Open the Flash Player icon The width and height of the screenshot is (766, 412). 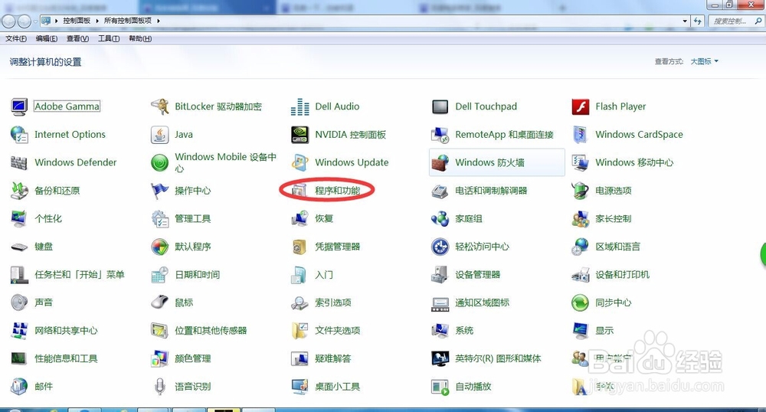581,106
